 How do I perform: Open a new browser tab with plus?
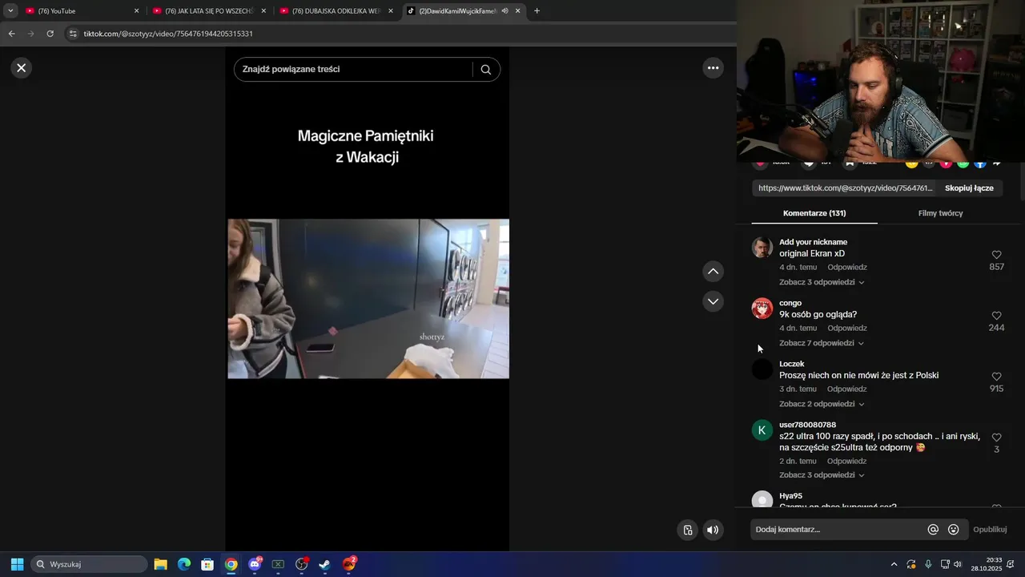pos(537,11)
